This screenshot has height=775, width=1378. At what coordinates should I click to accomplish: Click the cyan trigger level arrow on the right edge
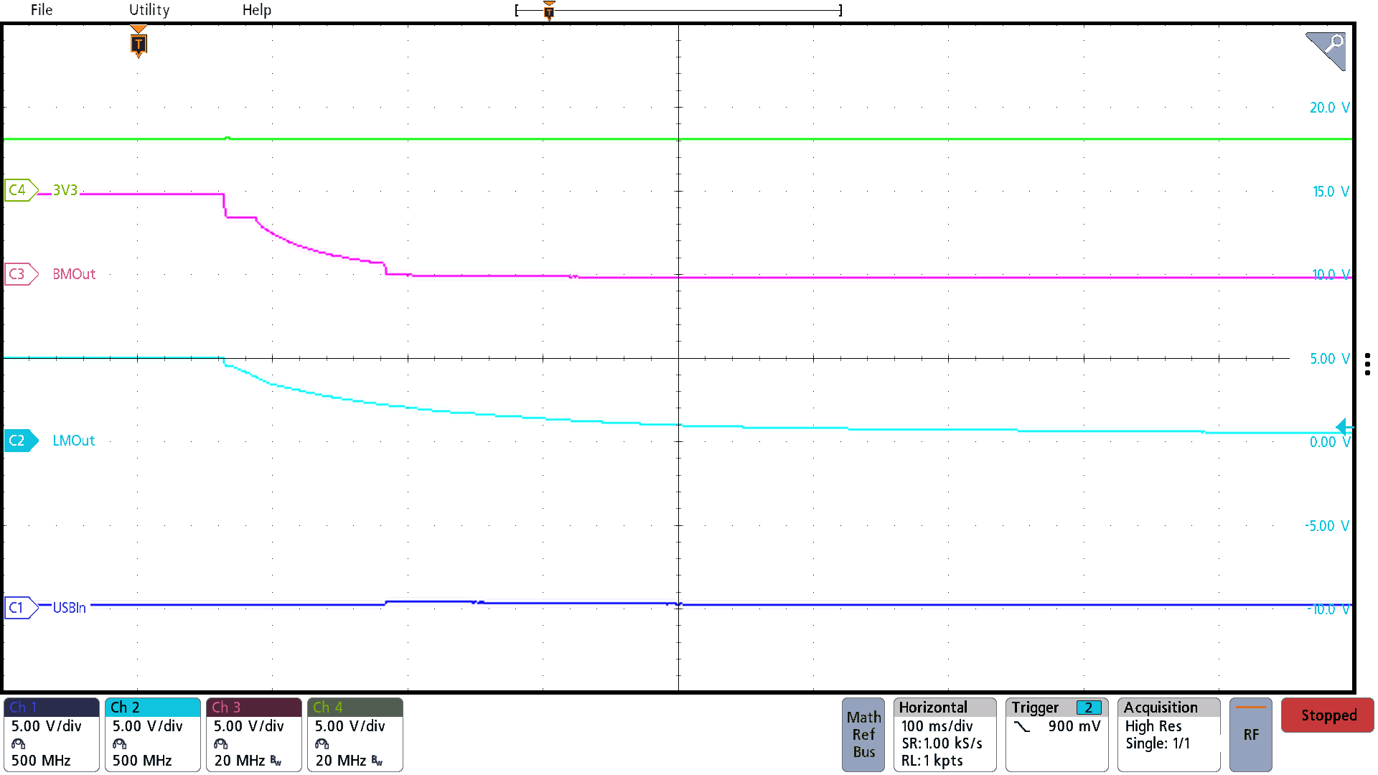pyautogui.click(x=1344, y=426)
